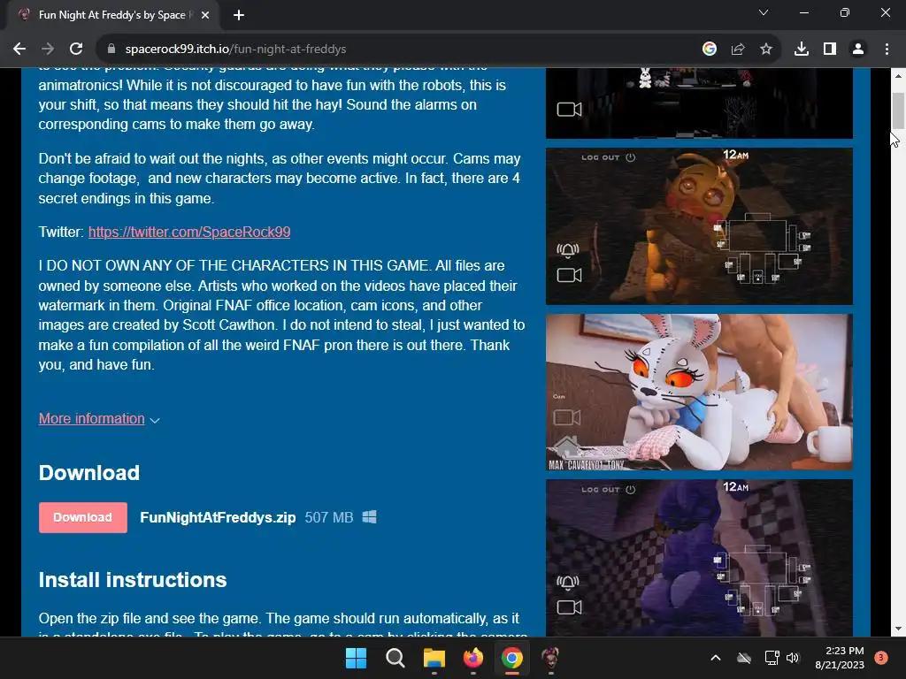Click the cloud sync tray icon
This screenshot has width=906, height=679.
click(x=744, y=658)
